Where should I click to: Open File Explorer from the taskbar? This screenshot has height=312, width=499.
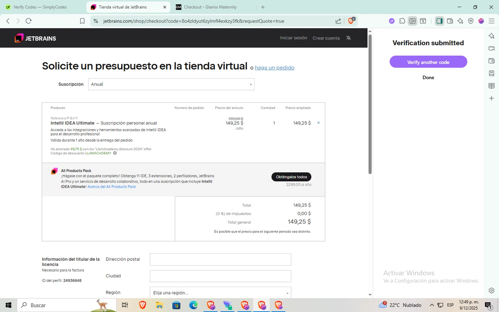point(159,305)
